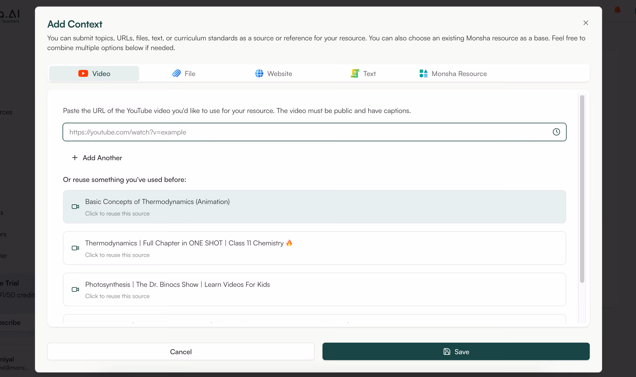Viewport: 636px width, 377px height.
Task: Click camera icon beside Basic Concepts video
Action: pyautogui.click(x=75, y=207)
